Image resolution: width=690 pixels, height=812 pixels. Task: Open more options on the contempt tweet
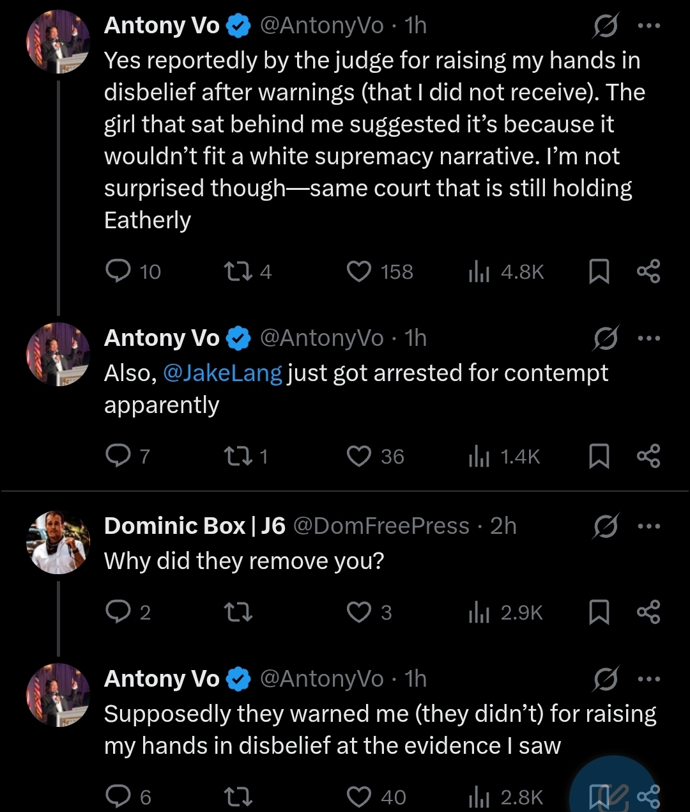pyautogui.click(x=649, y=338)
